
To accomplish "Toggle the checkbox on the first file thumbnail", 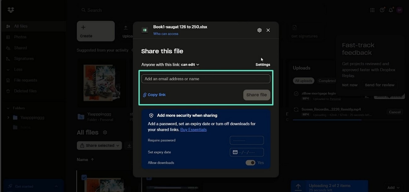I will pos(84,178).
